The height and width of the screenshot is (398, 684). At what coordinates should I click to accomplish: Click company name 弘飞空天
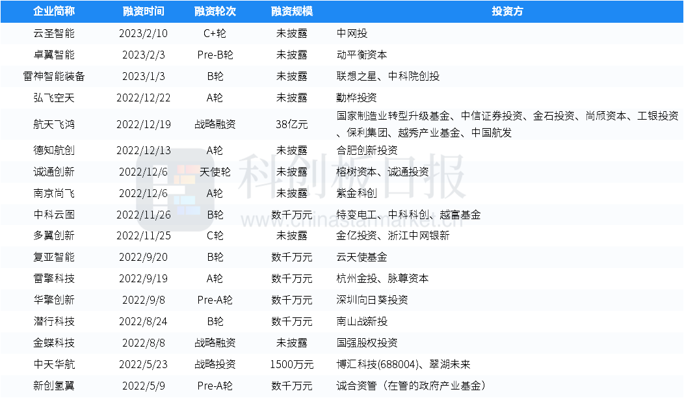tap(54, 98)
